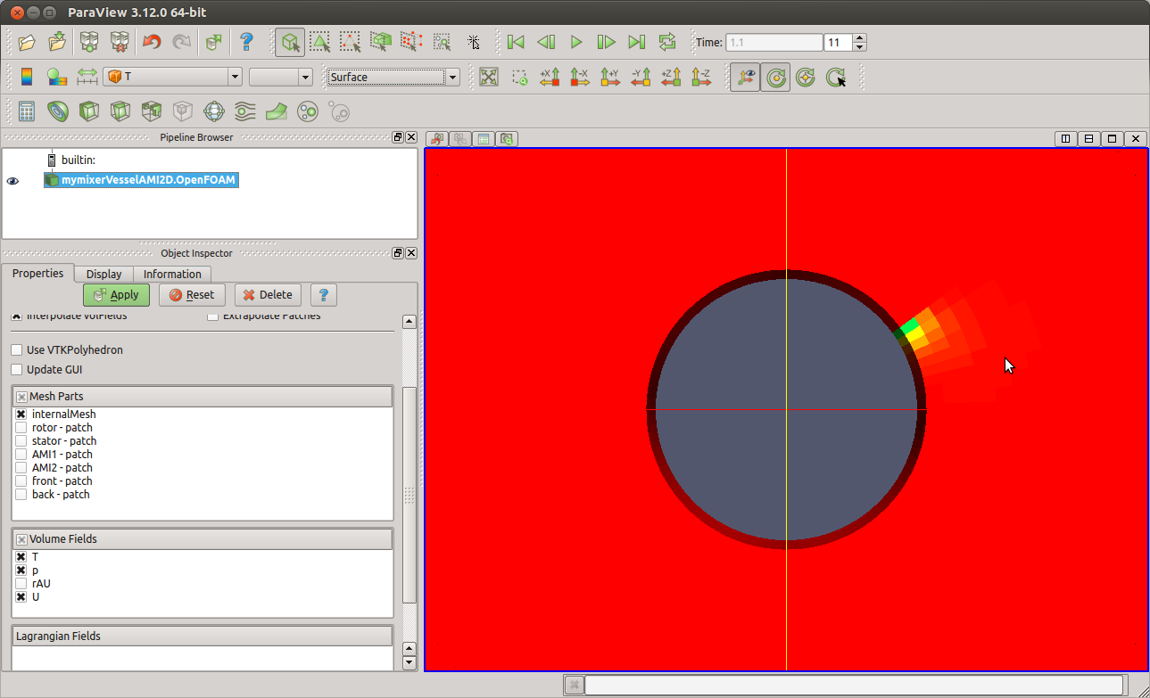Viewport: 1150px width, 698px height.
Task: Open the ParaView help question mark
Action: pos(248,42)
